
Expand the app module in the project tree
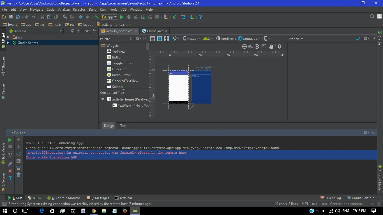coord(8,37)
